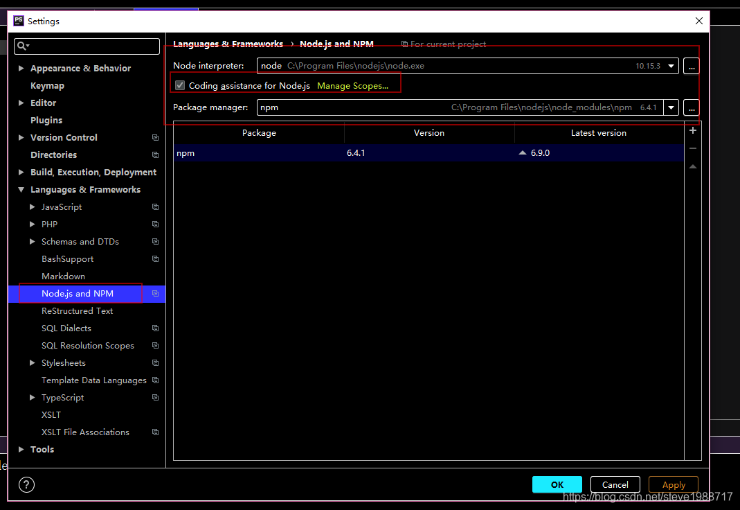Open Package manager dropdown arrow
Image resolution: width=740 pixels, height=510 pixels.
pos(671,107)
